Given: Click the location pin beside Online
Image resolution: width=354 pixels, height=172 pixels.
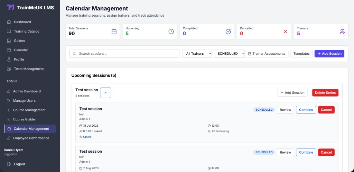Looking at the screenshot, I should tap(81, 137).
